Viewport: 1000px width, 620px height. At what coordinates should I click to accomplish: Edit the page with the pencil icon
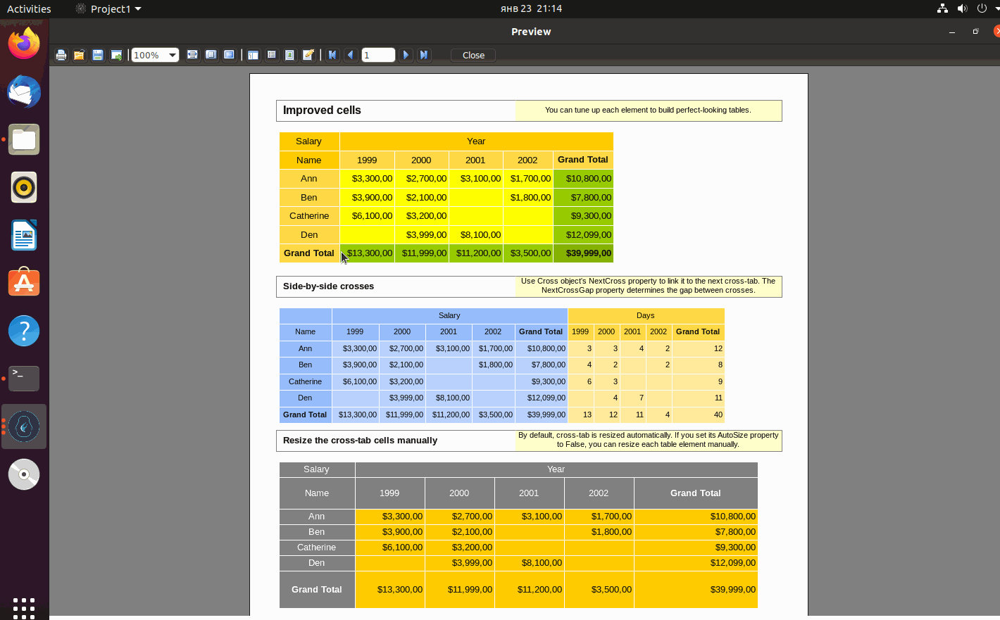[308, 55]
